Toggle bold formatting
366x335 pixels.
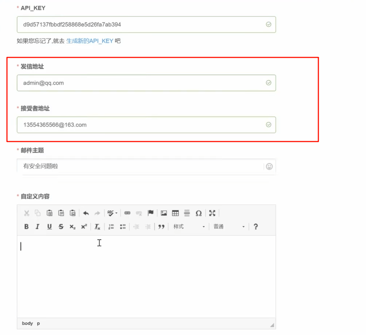26,227
